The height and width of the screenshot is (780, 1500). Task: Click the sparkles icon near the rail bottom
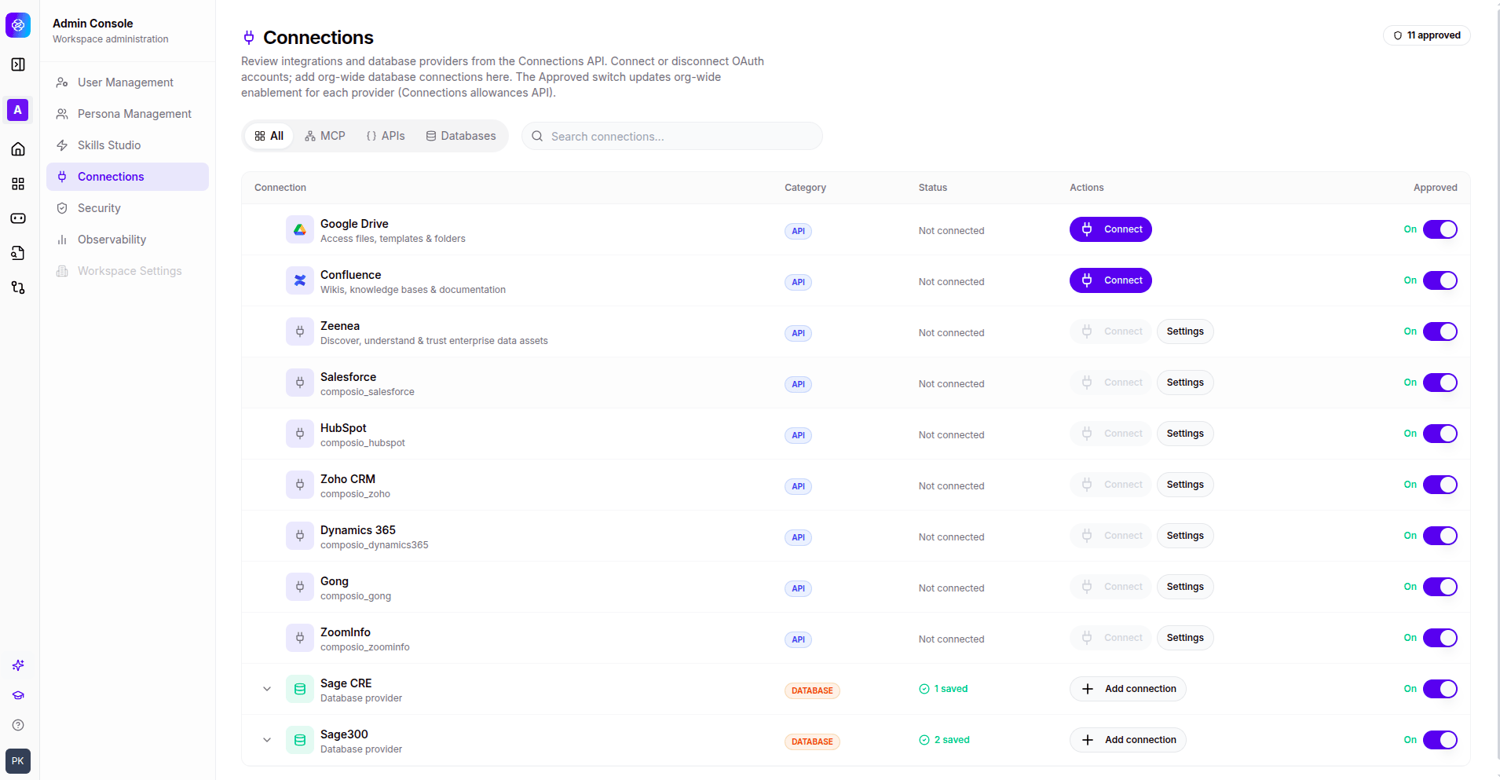pos(18,665)
